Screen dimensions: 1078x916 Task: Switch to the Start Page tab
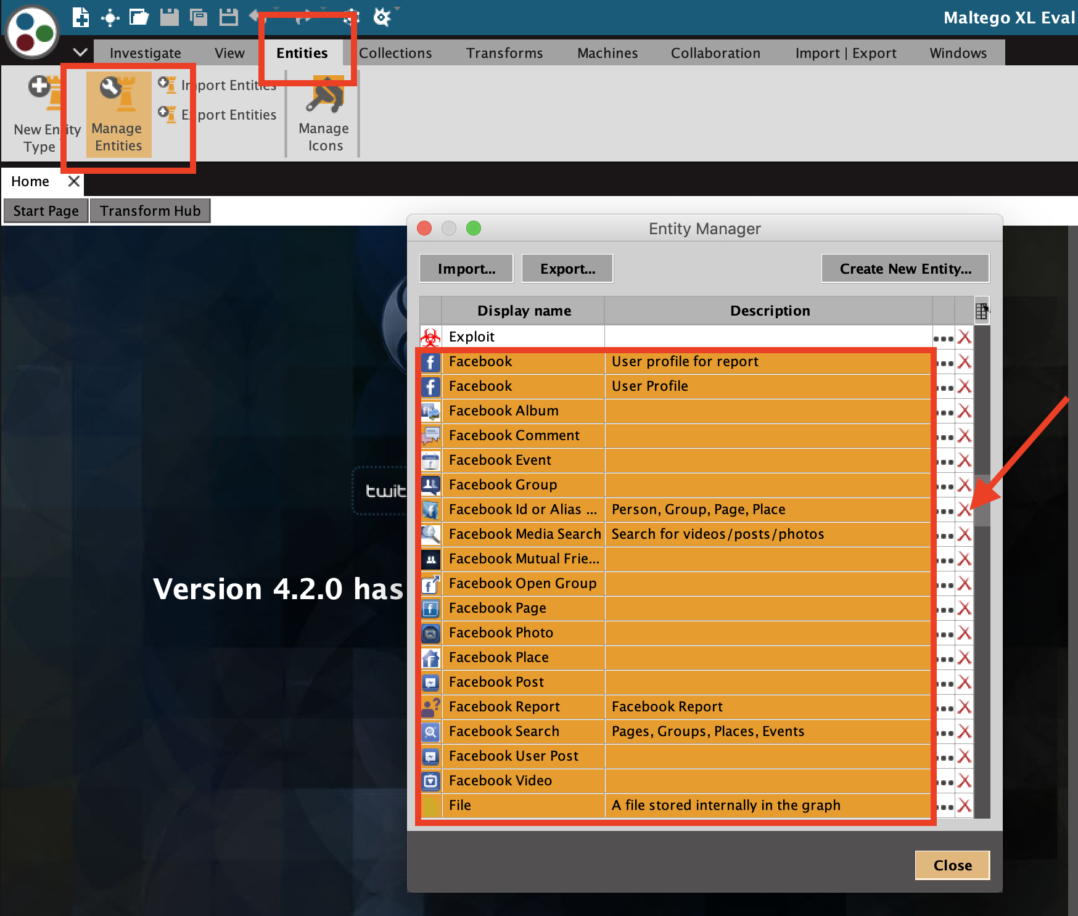[46, 211]
